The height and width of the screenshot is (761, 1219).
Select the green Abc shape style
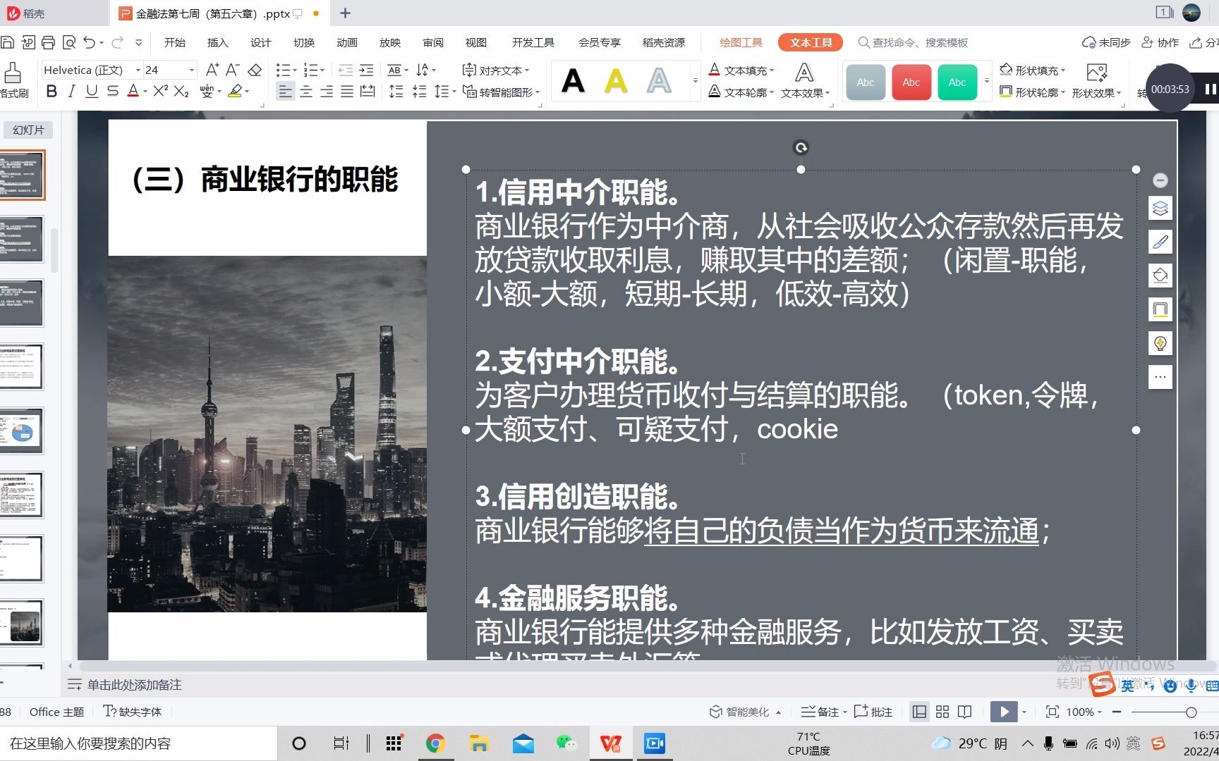pos(957,82)
